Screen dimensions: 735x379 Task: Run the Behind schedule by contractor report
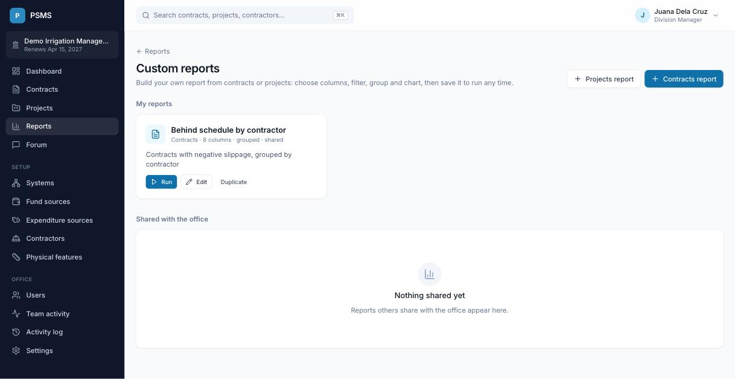point(161,182)
